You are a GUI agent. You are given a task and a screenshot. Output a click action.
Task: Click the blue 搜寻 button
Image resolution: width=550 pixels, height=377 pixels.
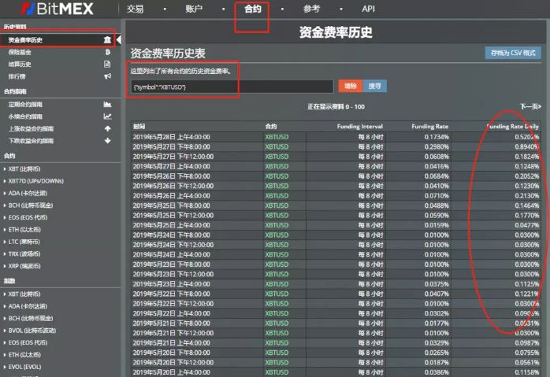[x=374, y=86]
